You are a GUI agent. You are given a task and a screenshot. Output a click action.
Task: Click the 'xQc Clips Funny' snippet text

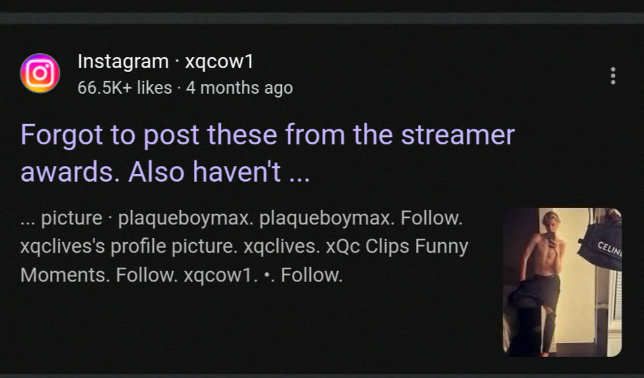(397, 246)
